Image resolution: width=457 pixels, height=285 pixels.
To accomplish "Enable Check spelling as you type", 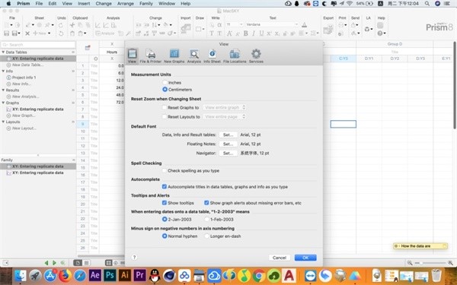I will pyautogui.click(x=165, y=171).
